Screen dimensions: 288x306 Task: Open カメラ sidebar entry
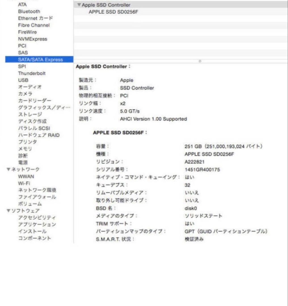click(25, 94)
